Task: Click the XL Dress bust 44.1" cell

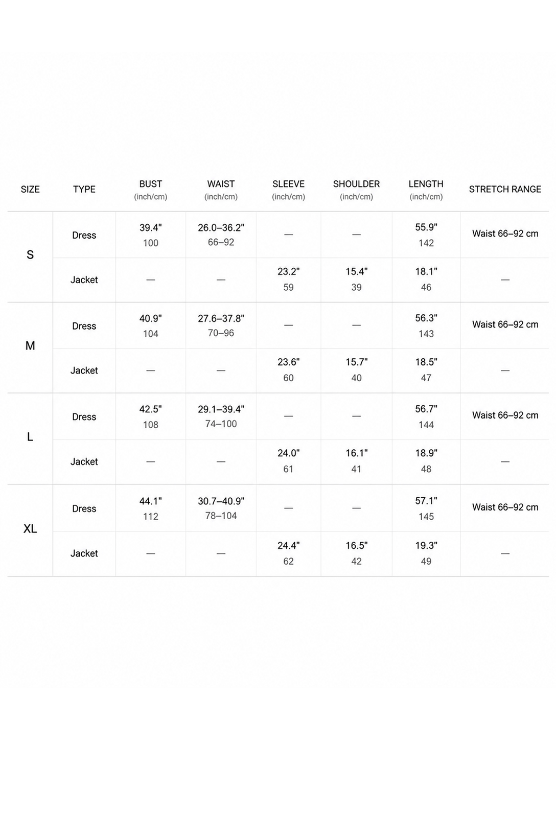Action: pos(151,508)
